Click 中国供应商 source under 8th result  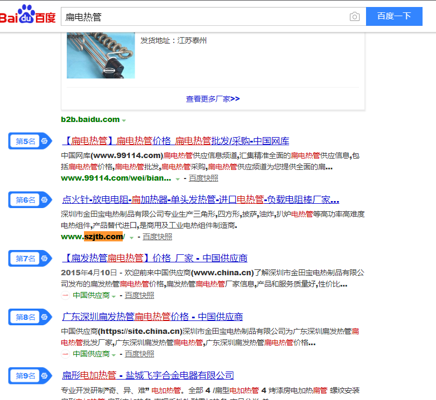91,354
